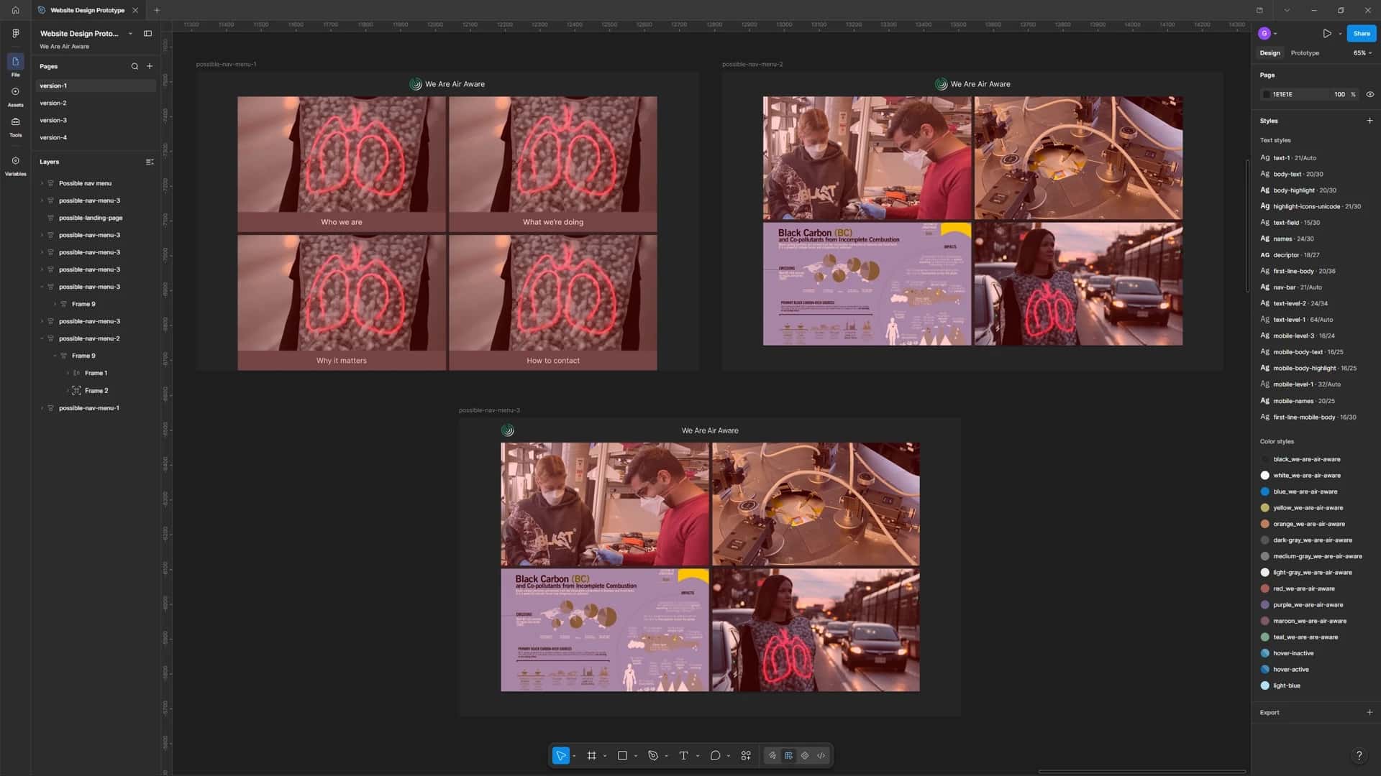Viewport: 1381px width, 776px height.
Task: Add a new style with plus
Action: 1369,121
